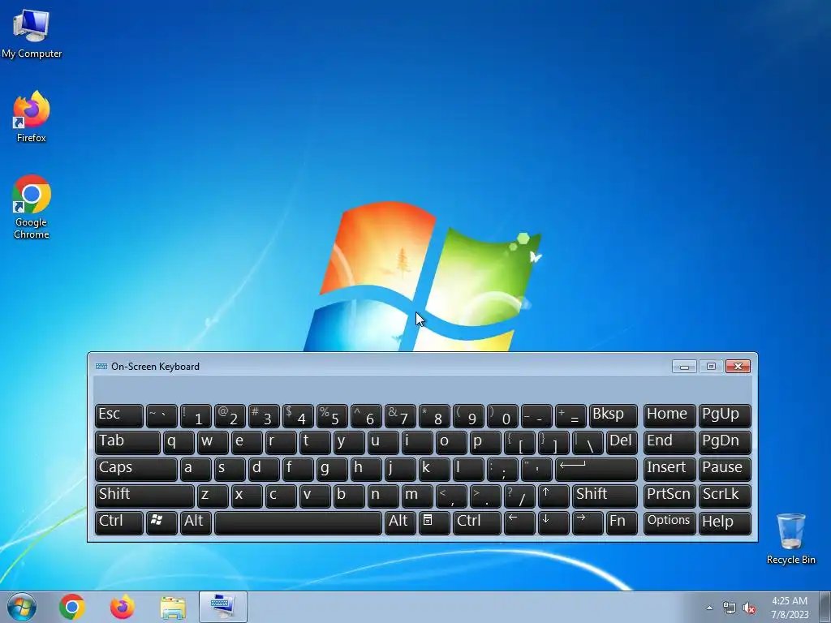Click the Show desktop strip by the clock
The width and height of the screenshot is (831, 623).
825,607
